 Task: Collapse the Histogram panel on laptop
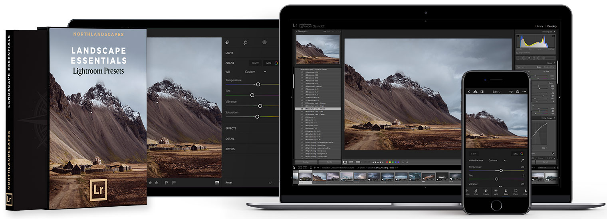(x=554, y=32)
